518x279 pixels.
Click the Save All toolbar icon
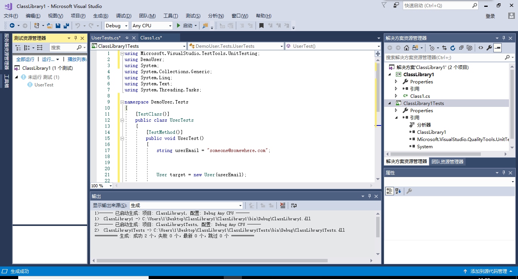coord(66,26)
